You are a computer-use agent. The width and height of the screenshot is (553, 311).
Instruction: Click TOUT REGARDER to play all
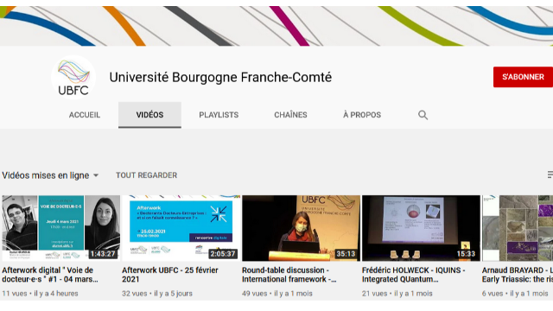tap(146, 175)
